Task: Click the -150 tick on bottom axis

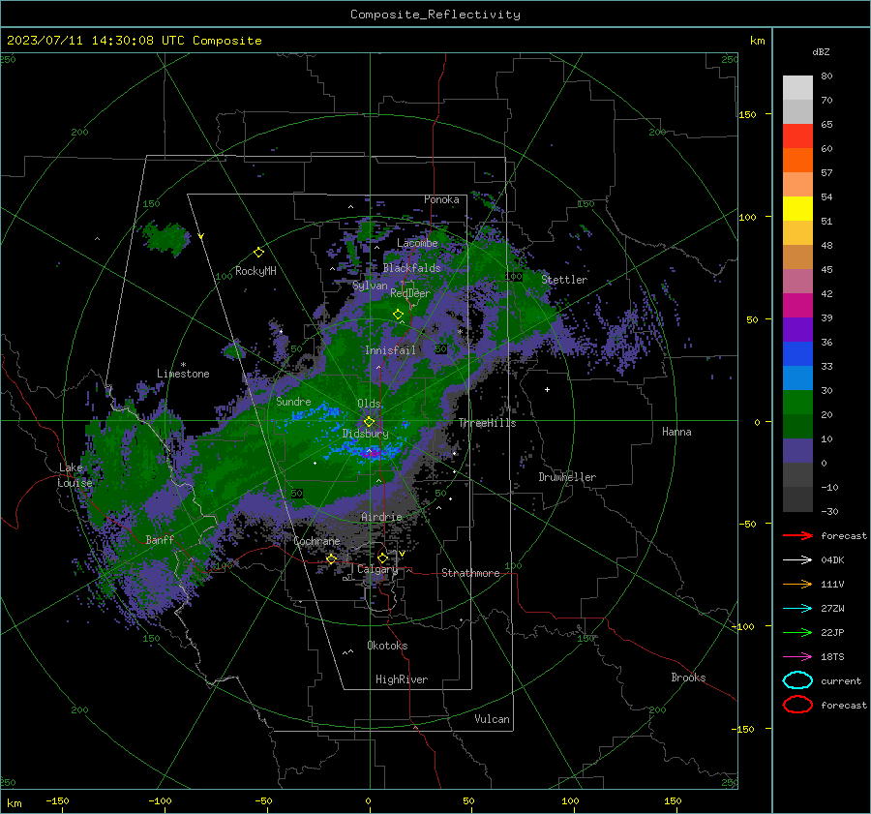Action: coord(57,801)
